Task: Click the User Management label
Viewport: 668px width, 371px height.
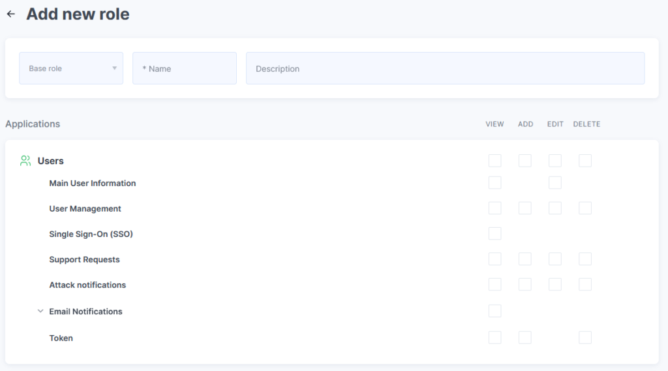Action: 85,209
